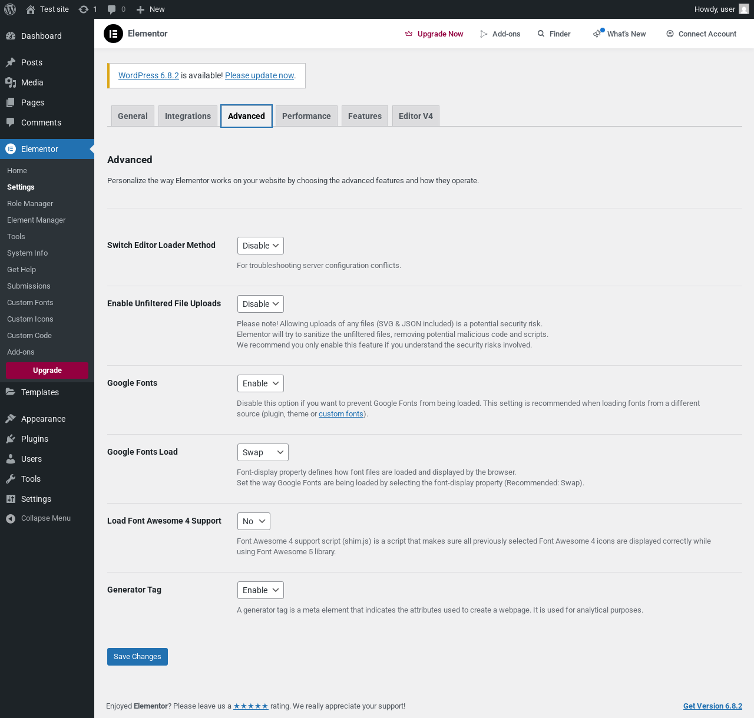Click the Posts pin icon
Screen dimensions: 754x718
(11, 62)
